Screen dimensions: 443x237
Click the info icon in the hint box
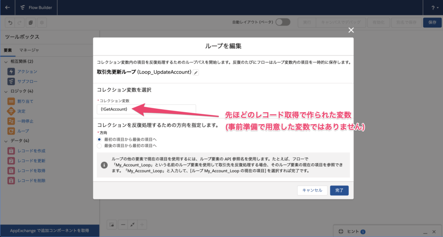point(104,165)
